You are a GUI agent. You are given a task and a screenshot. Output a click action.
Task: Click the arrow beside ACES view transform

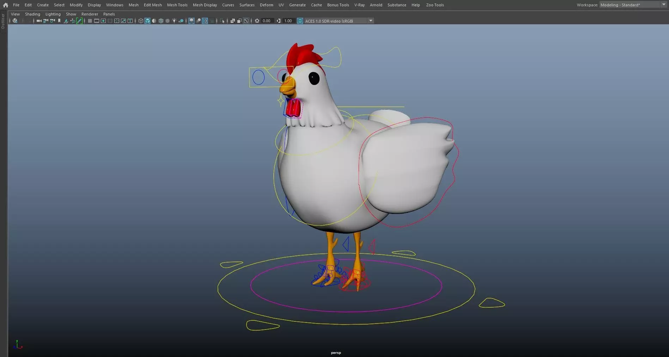[x=371, y=21]
